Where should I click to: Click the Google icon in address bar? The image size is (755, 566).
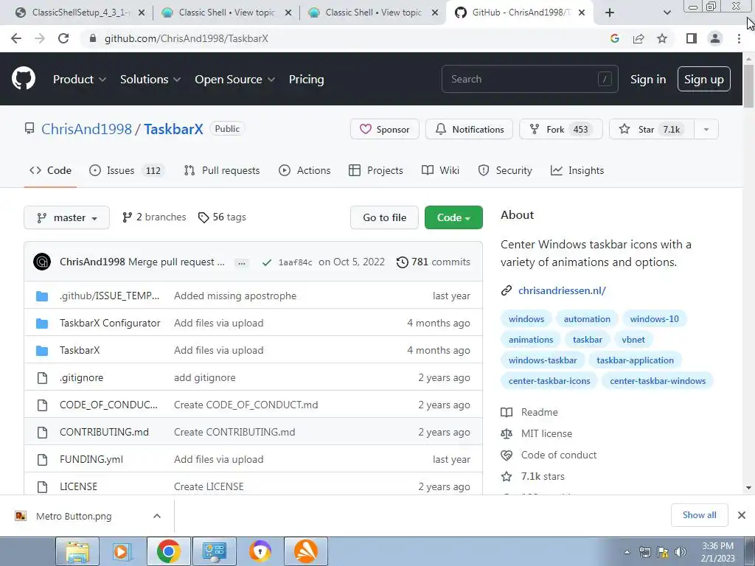614,38
